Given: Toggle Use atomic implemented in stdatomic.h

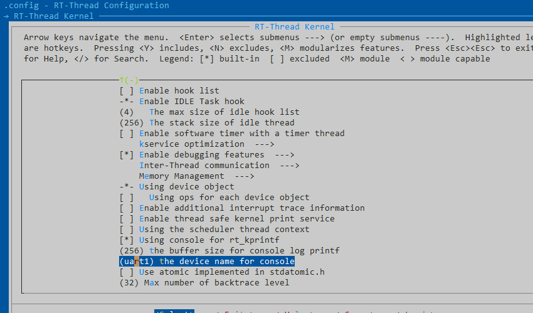Looking at the screenshot, I should 127,272.
